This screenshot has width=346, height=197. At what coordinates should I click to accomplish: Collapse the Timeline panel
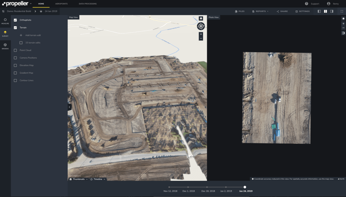tap(98, 179)
